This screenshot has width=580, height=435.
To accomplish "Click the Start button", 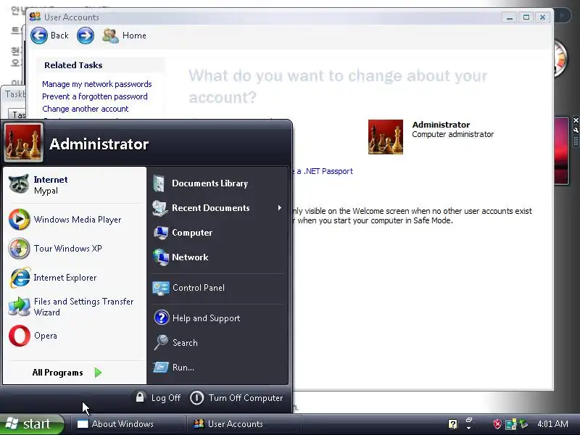I will click(x=31, y=424).
